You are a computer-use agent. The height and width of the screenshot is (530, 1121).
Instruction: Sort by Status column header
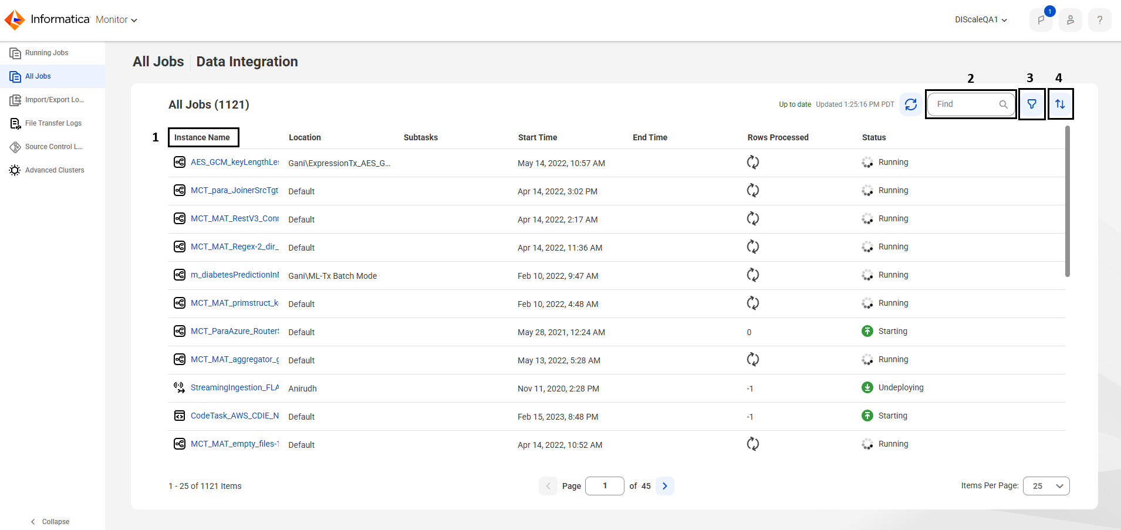[x=874, y=137]
